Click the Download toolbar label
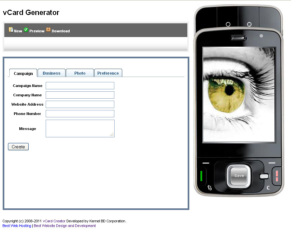The image size is (291, 232). pyautogui.click(x=61, y=31)
